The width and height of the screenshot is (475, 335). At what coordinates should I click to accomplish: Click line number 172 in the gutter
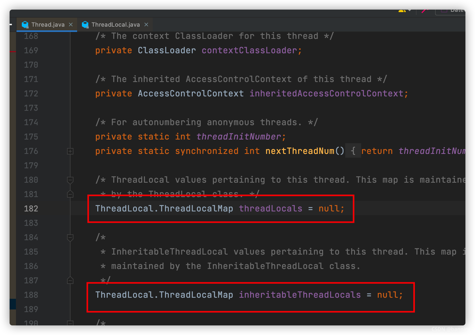pos(31,93)
